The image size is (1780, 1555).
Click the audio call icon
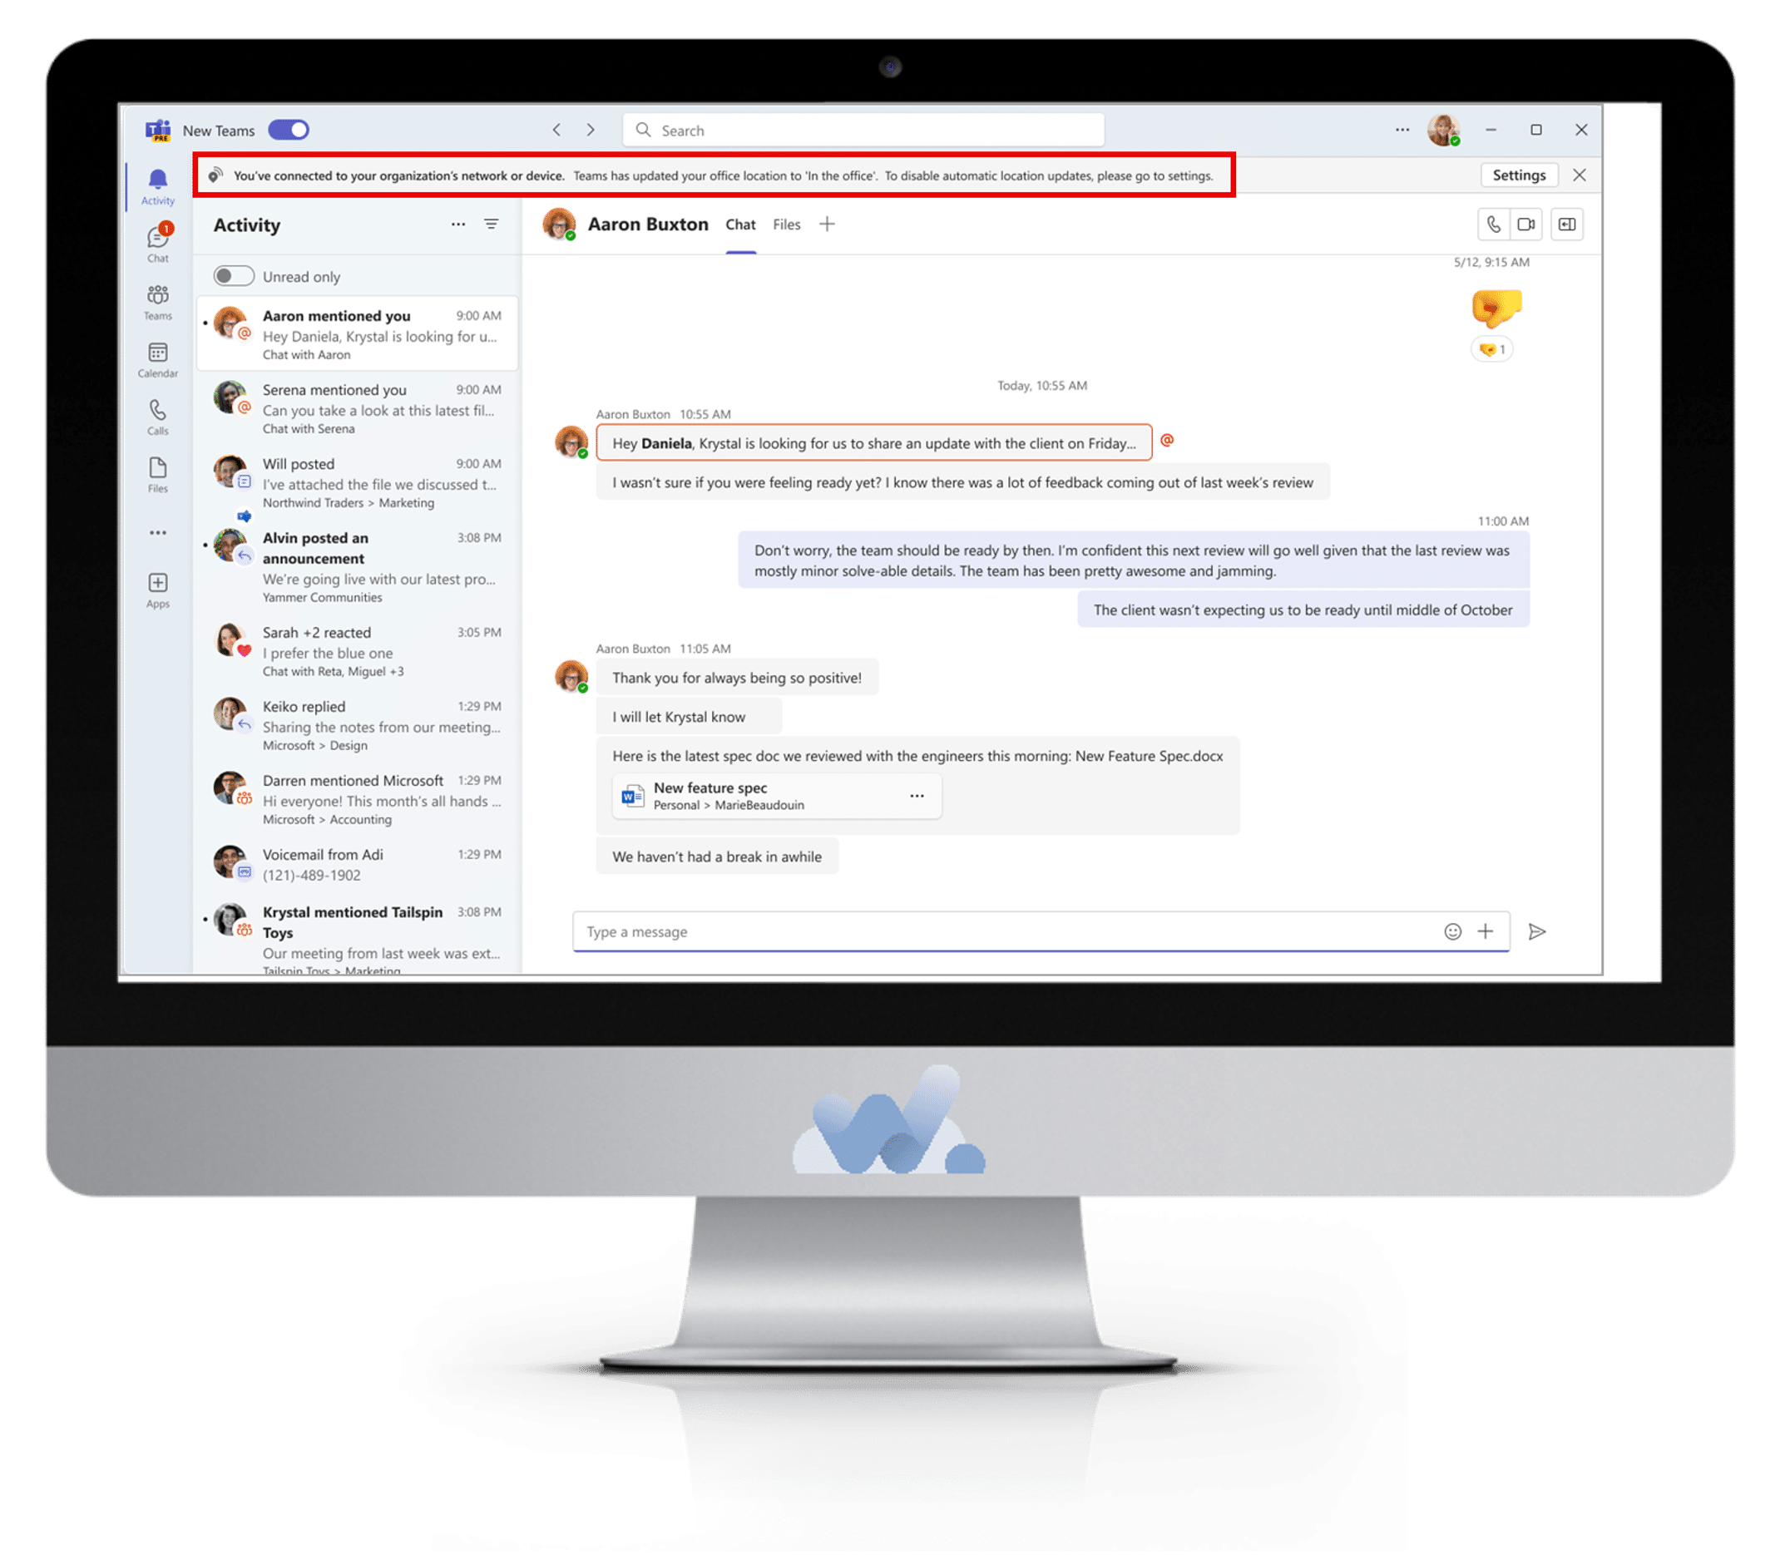pos(1490,225)
